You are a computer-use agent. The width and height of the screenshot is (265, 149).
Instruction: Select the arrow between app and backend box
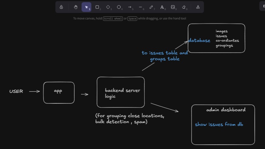point(85,94)
